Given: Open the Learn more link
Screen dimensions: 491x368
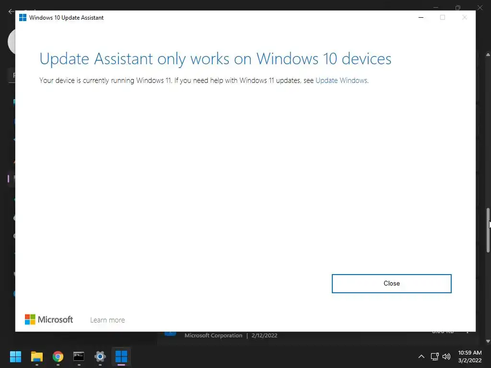Looking at the screenshot, I should click(107, 320).
